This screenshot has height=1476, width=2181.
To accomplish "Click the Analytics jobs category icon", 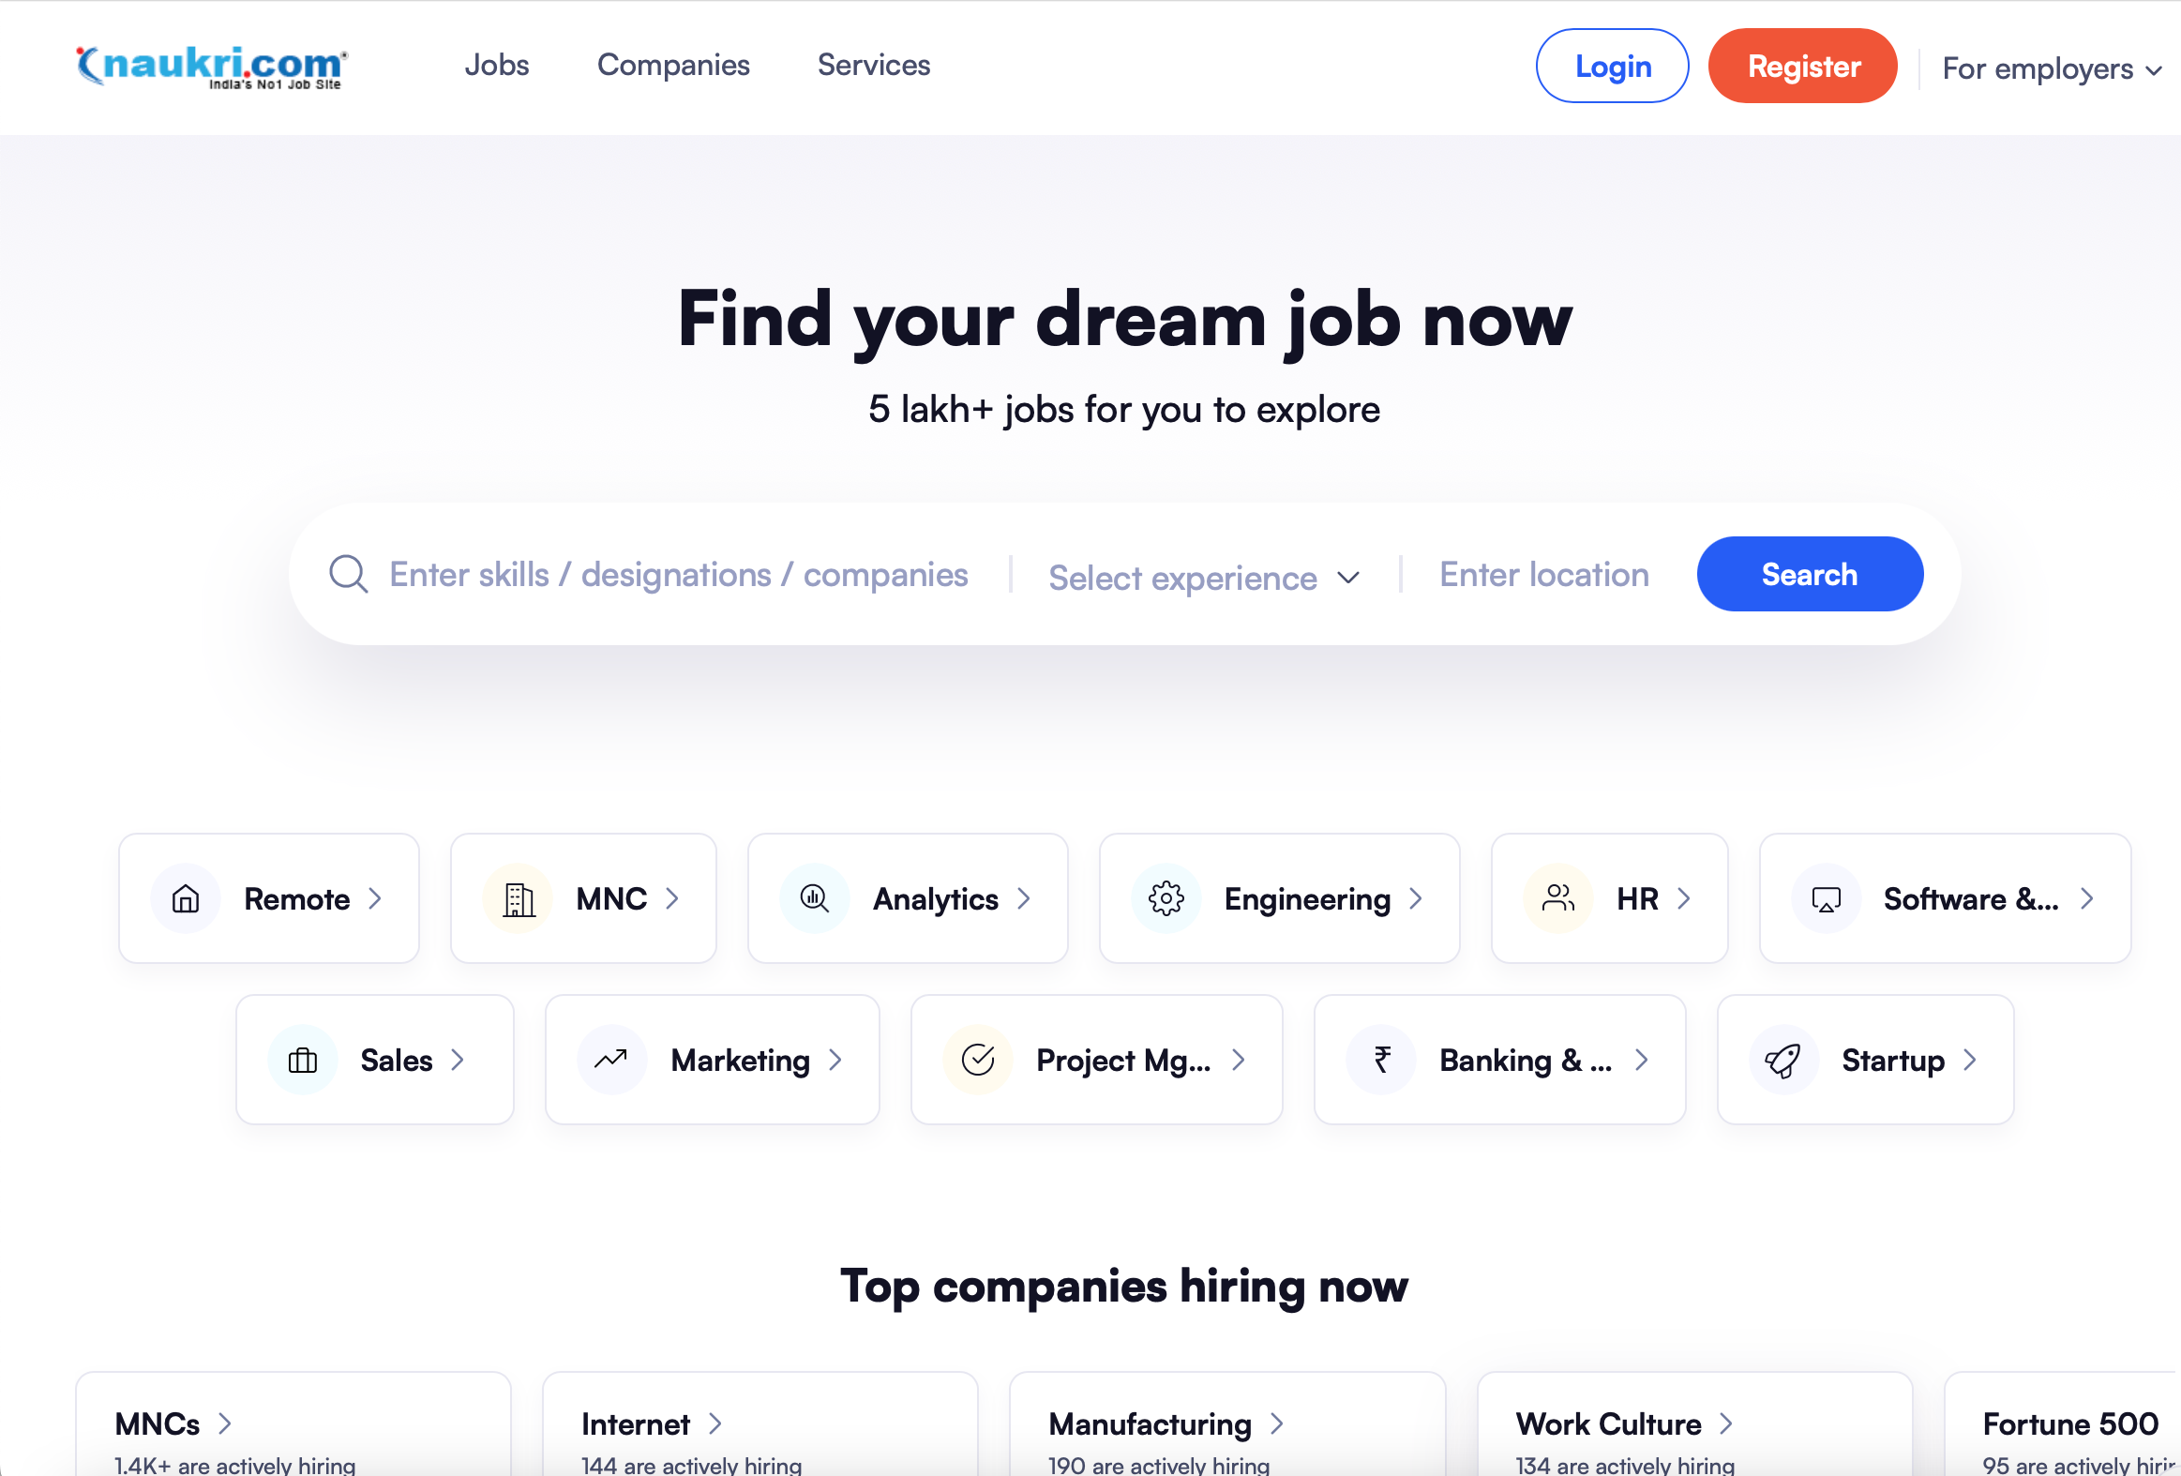I will tap(814, 897).
